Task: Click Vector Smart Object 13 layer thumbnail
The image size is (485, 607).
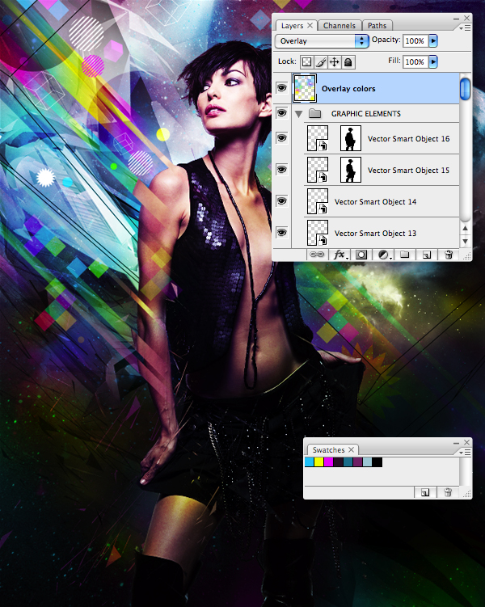Action: [318, 232]
